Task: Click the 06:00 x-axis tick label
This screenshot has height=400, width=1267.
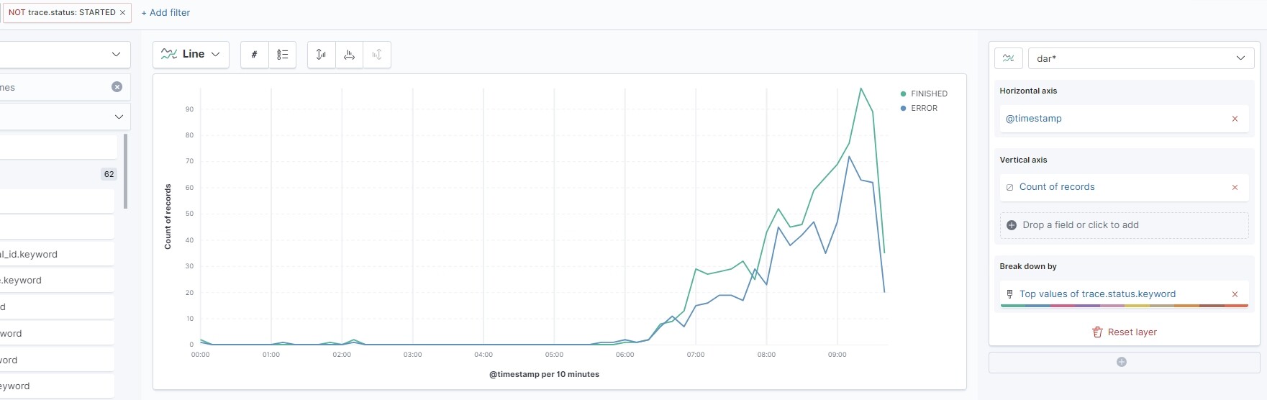Action: (625, 355)
